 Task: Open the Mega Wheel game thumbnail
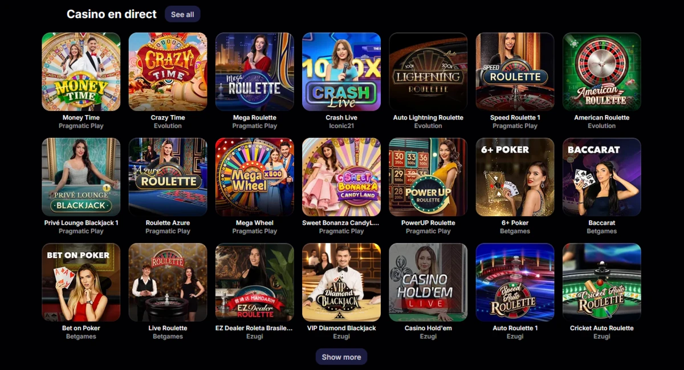point(255,177)
